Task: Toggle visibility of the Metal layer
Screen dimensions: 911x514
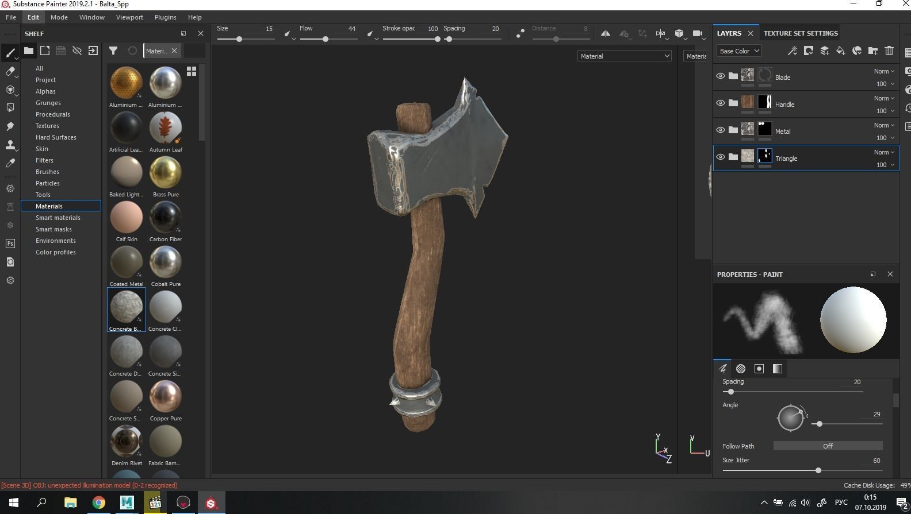Action: click(720, 130)
